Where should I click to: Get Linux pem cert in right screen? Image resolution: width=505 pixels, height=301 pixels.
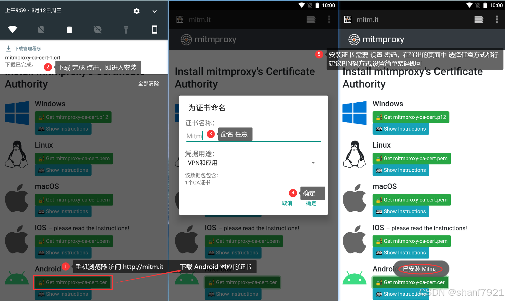[412, 159]
